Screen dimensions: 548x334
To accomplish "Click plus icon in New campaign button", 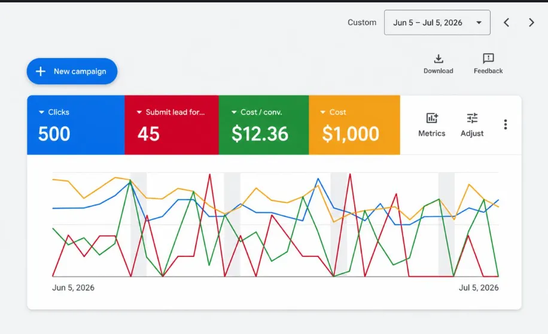I will coord(41,71).
